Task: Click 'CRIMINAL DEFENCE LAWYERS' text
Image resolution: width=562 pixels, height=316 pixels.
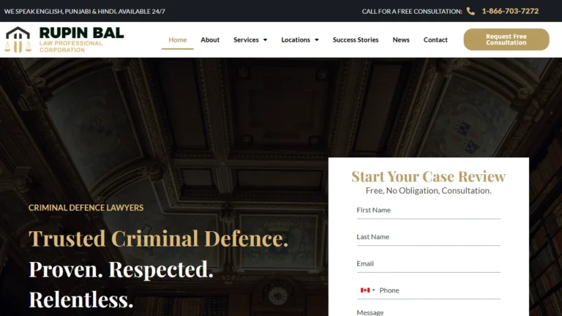Action: 86,208
